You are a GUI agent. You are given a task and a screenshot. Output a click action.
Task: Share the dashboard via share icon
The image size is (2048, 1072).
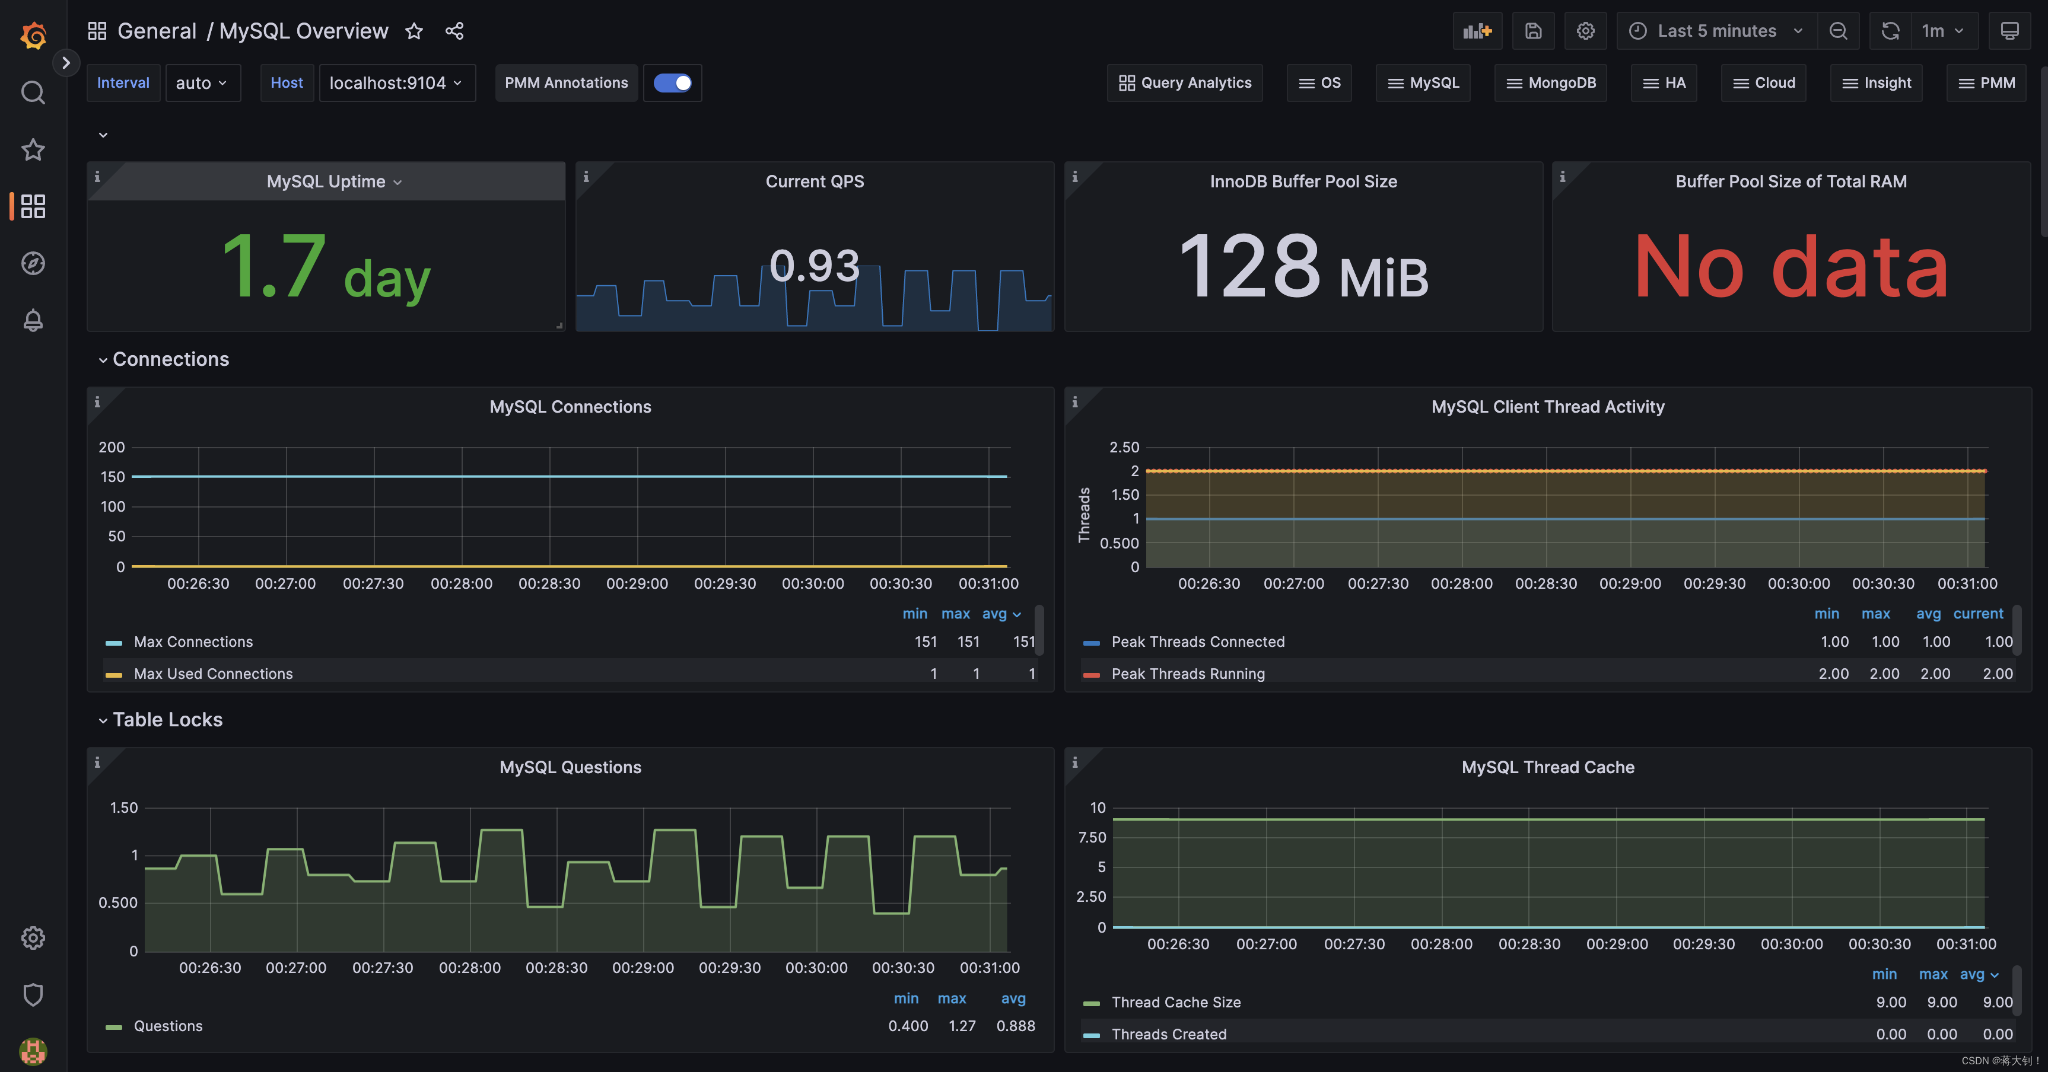point(454,31)
